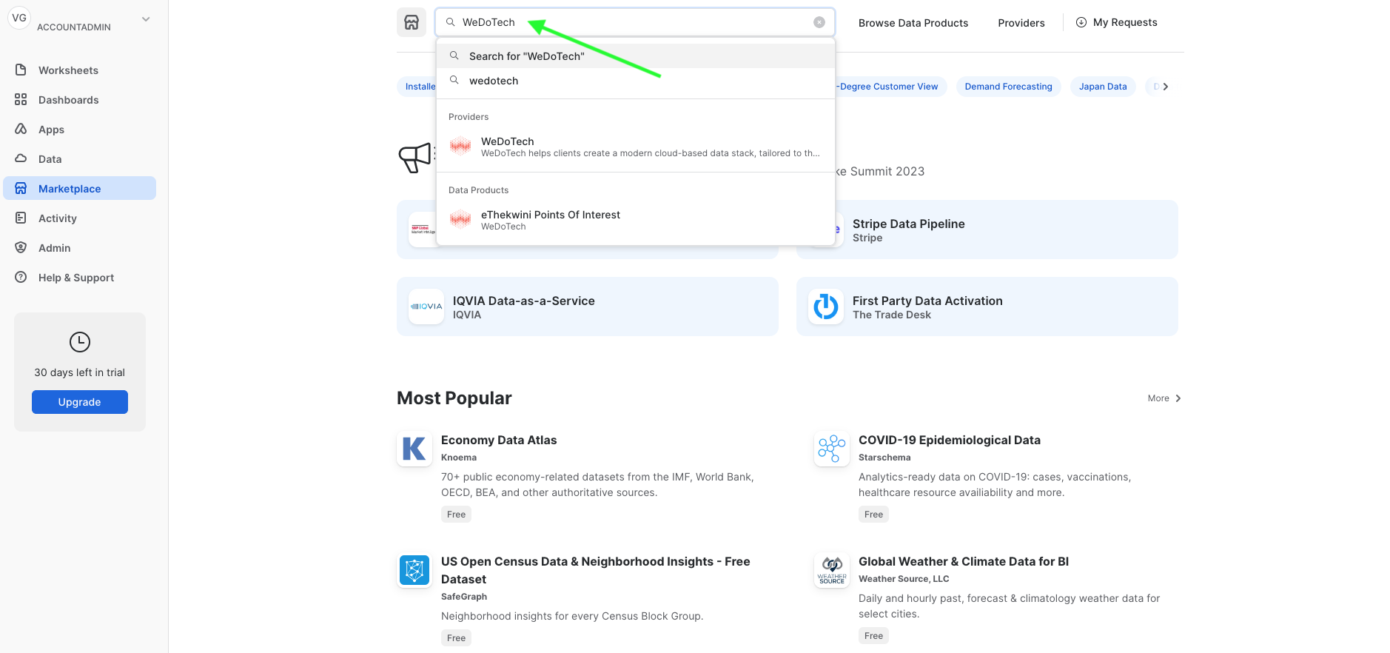The height and width of the screenshot is (653, 1390).
Task: Open eThekwini Points Of Interest data product
Action: point(636,220)
